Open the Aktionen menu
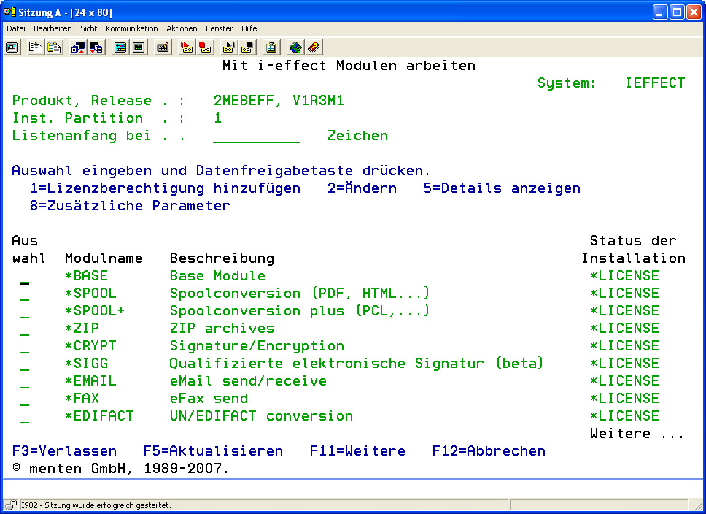 tap(182, 28)
